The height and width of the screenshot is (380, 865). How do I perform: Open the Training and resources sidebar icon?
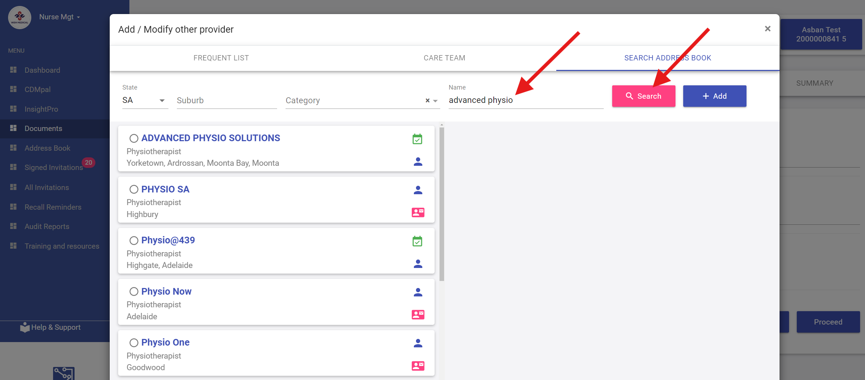coord(13,246)
